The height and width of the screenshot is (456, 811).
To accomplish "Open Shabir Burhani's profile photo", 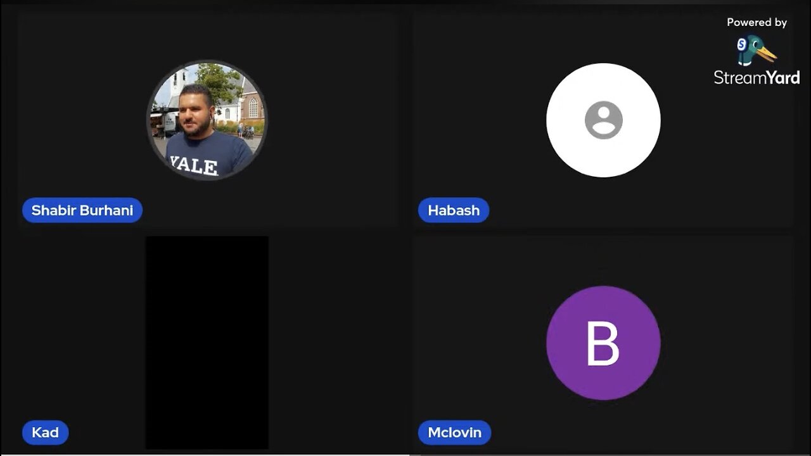I will point(207,120).
